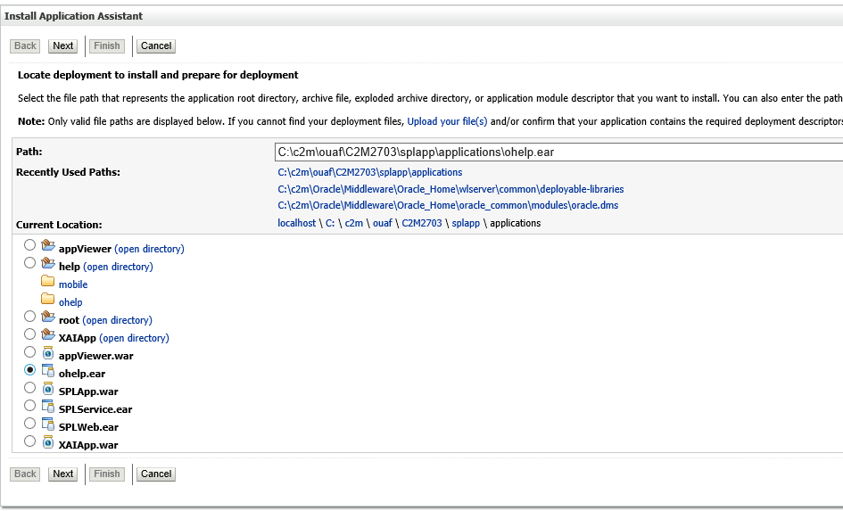
Task: Click the appViewer open-folder icon
Action: point(48,245)
